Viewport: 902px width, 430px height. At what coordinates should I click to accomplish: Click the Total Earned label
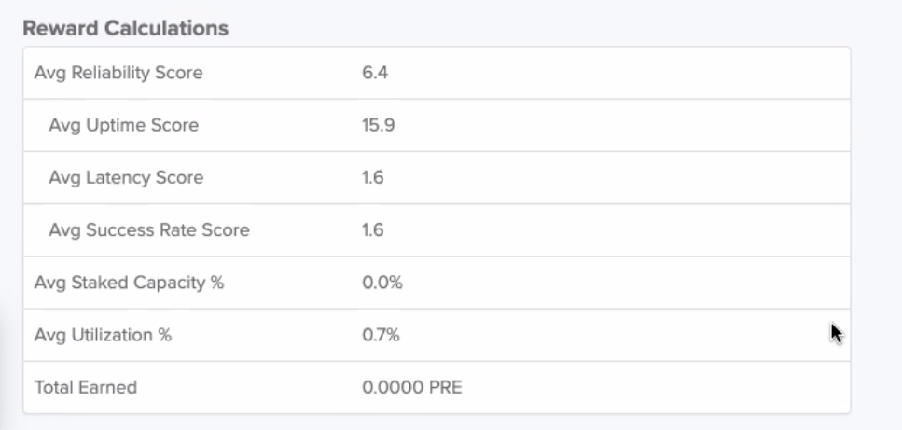(85, 387)
